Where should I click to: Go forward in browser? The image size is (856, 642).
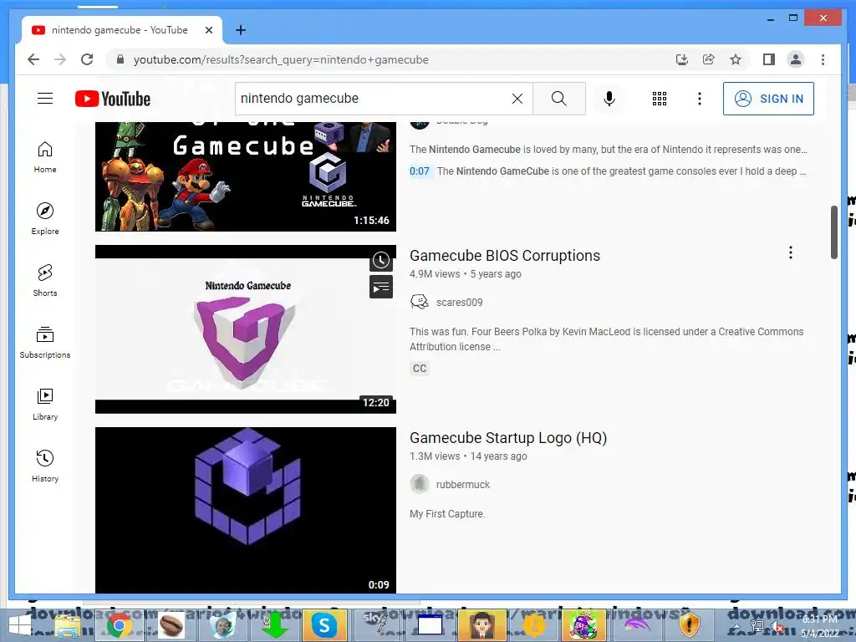point(60,59)
